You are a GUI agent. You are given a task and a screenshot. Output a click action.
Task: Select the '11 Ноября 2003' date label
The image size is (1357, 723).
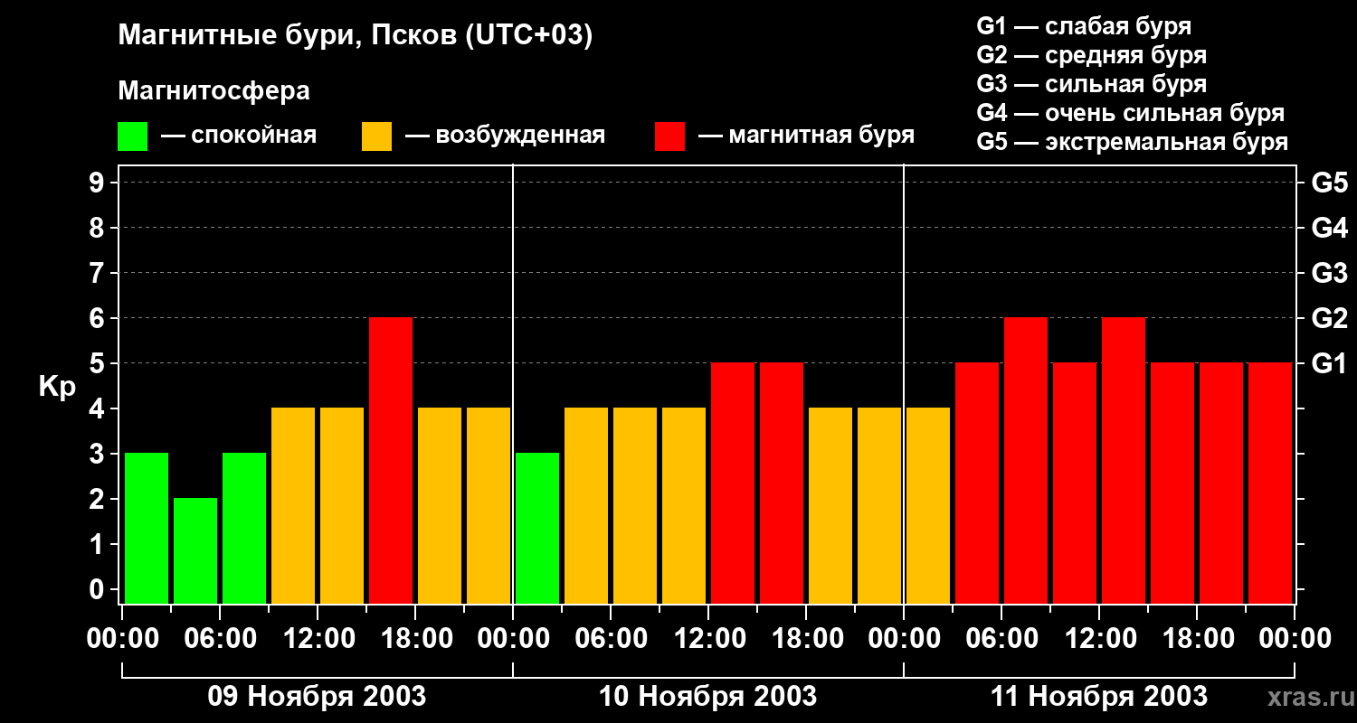click(1098, 697)
